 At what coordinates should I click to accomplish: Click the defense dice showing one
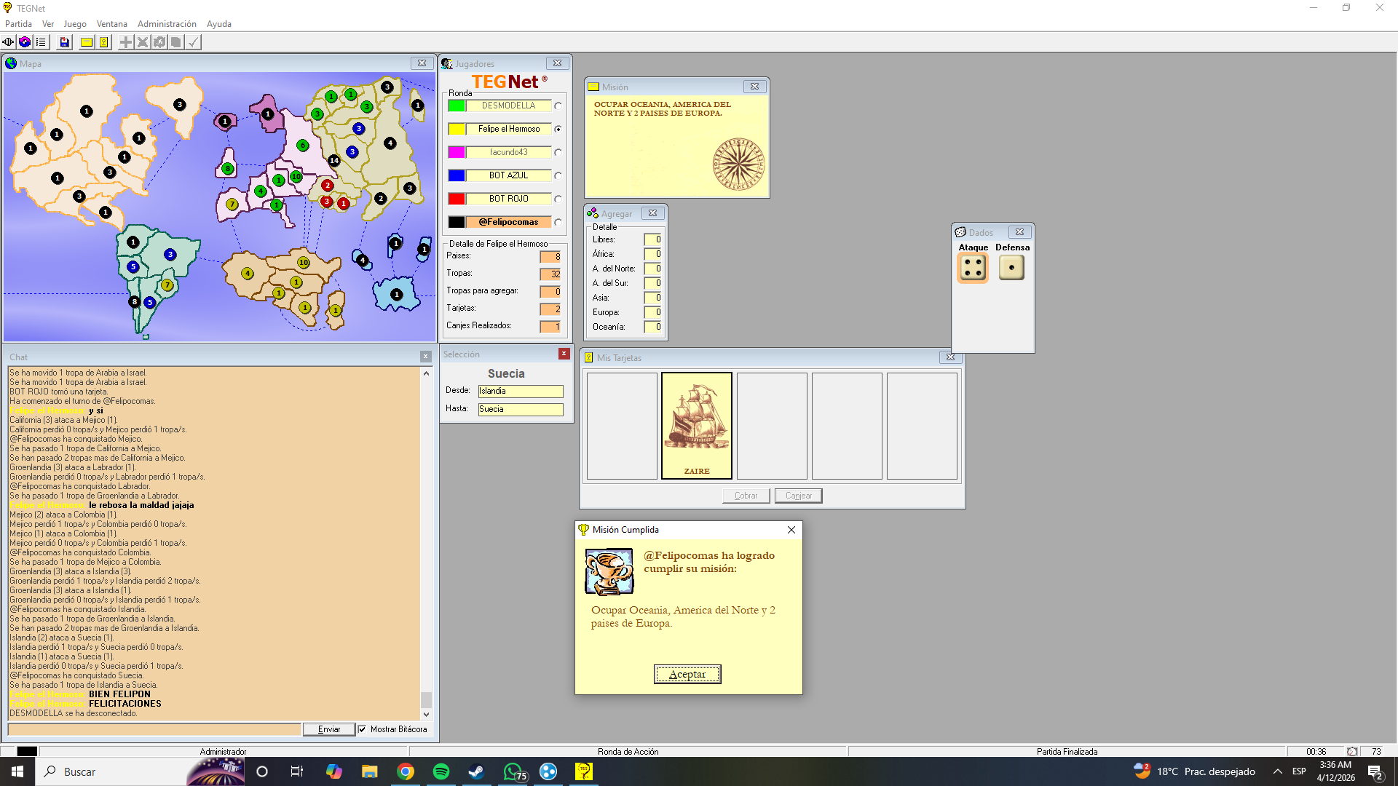click(1011, 268)
